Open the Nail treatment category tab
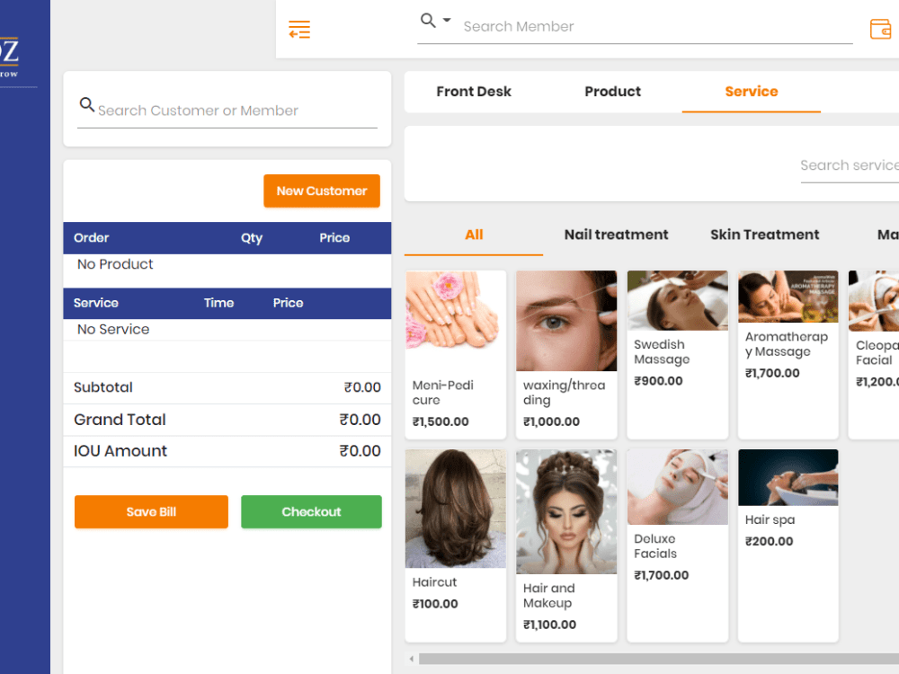The width and height of the screenshot is (899, 674). (x=616, y=235)
